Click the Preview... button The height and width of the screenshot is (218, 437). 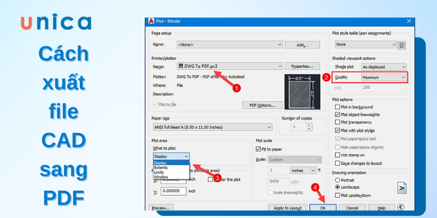(x=161, y=208)
